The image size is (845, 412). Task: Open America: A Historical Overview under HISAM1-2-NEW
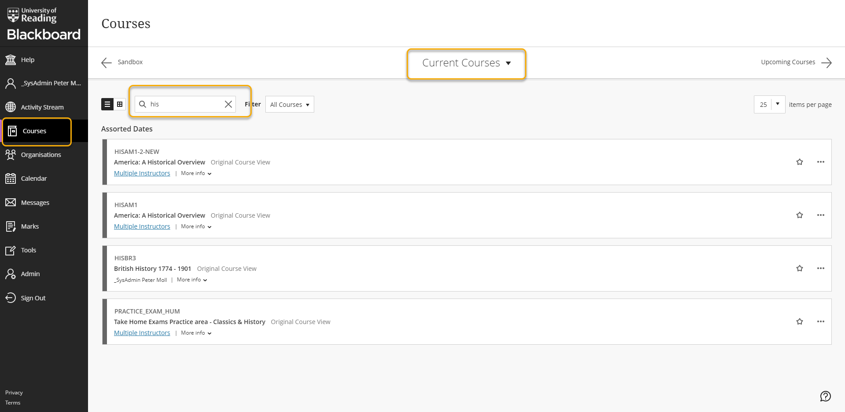pos(159,162)
